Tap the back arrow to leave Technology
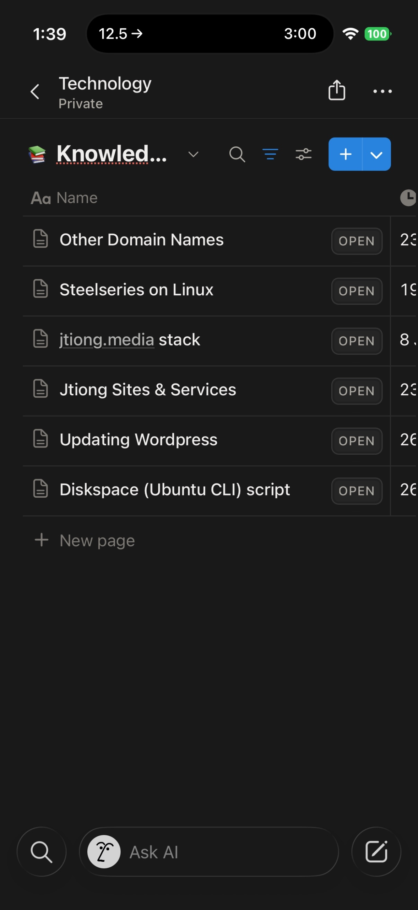The width and height of the screenshot is (418, 910). click(x=35, y=92)
